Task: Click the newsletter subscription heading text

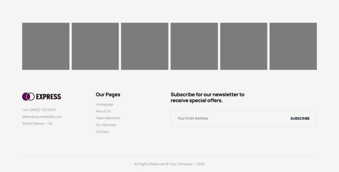Action: click(207, 97)
